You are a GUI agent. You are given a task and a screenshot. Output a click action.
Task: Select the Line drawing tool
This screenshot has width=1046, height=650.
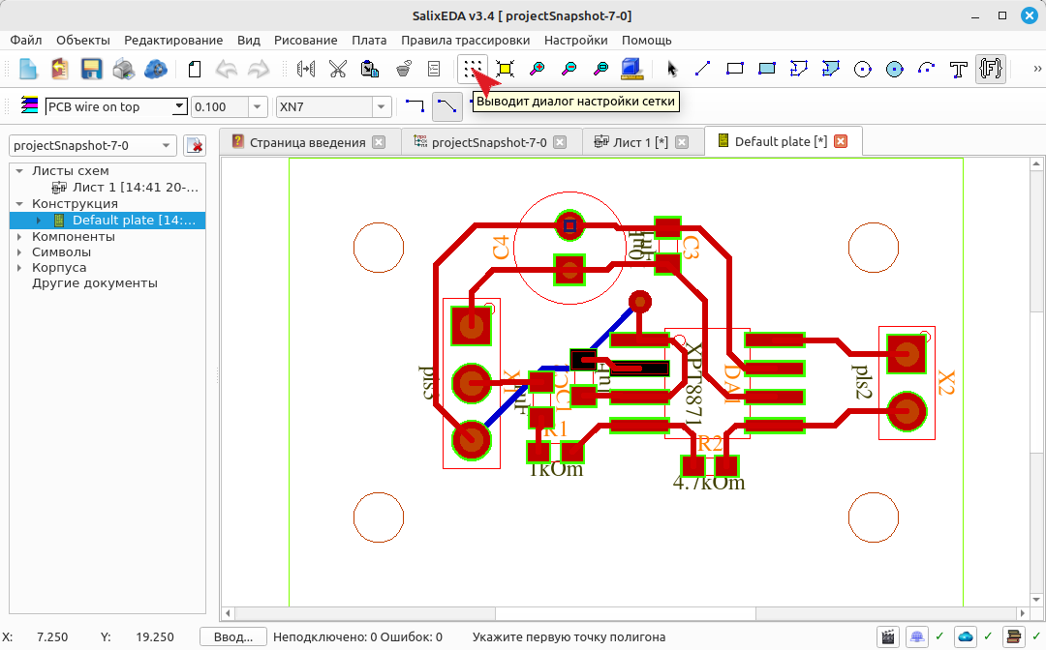point(702,69)
